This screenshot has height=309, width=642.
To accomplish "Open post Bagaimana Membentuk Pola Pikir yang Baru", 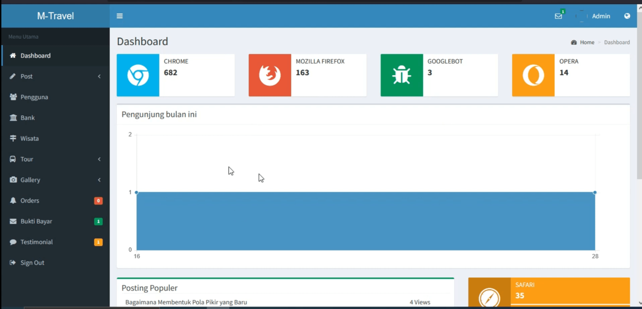I will pos(186,302).
